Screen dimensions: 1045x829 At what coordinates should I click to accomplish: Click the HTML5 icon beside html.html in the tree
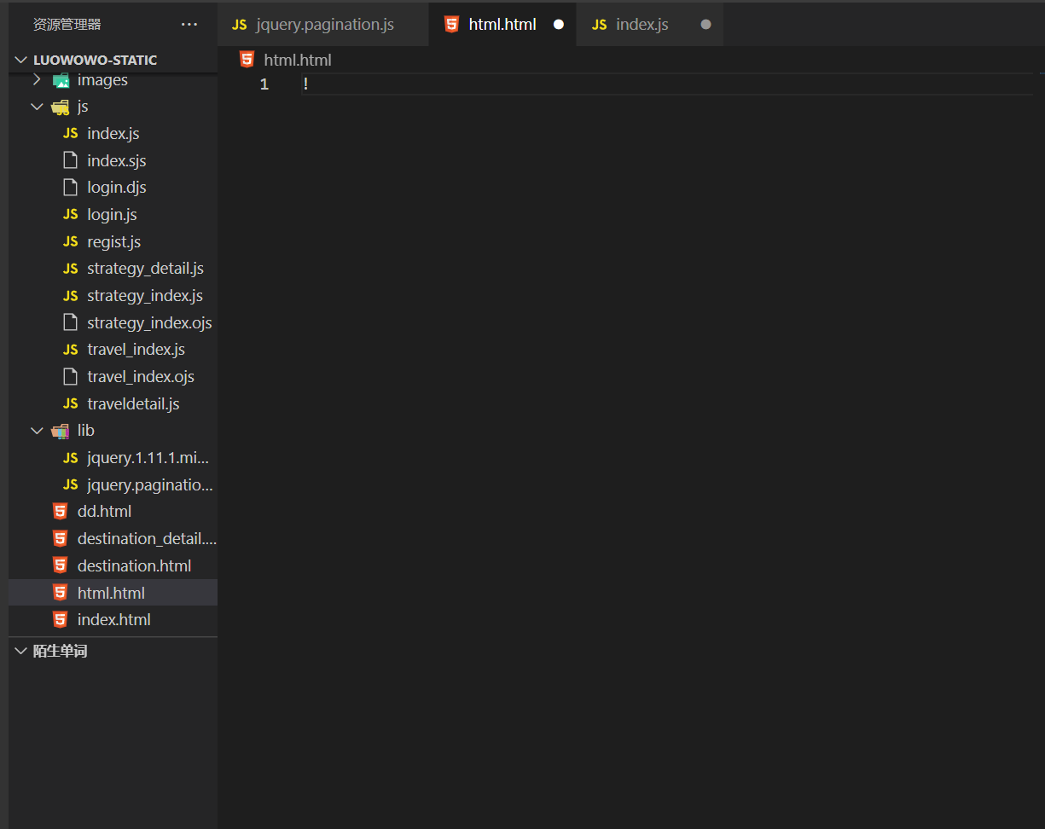pos(60,593)
